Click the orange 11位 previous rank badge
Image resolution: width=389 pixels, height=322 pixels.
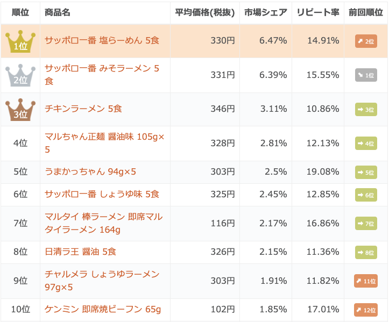[x=366, y=281]
